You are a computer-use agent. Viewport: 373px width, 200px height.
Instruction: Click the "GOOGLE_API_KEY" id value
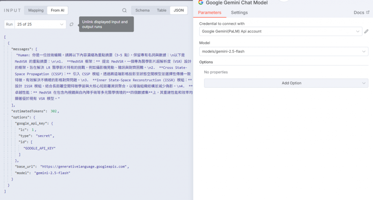[39, 148]
